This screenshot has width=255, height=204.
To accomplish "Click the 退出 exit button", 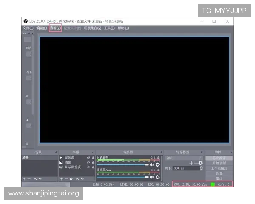I will pos(219,178).
